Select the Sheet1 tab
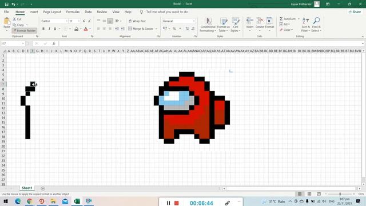The image size is (366, 206). click(x=27, y=188)
